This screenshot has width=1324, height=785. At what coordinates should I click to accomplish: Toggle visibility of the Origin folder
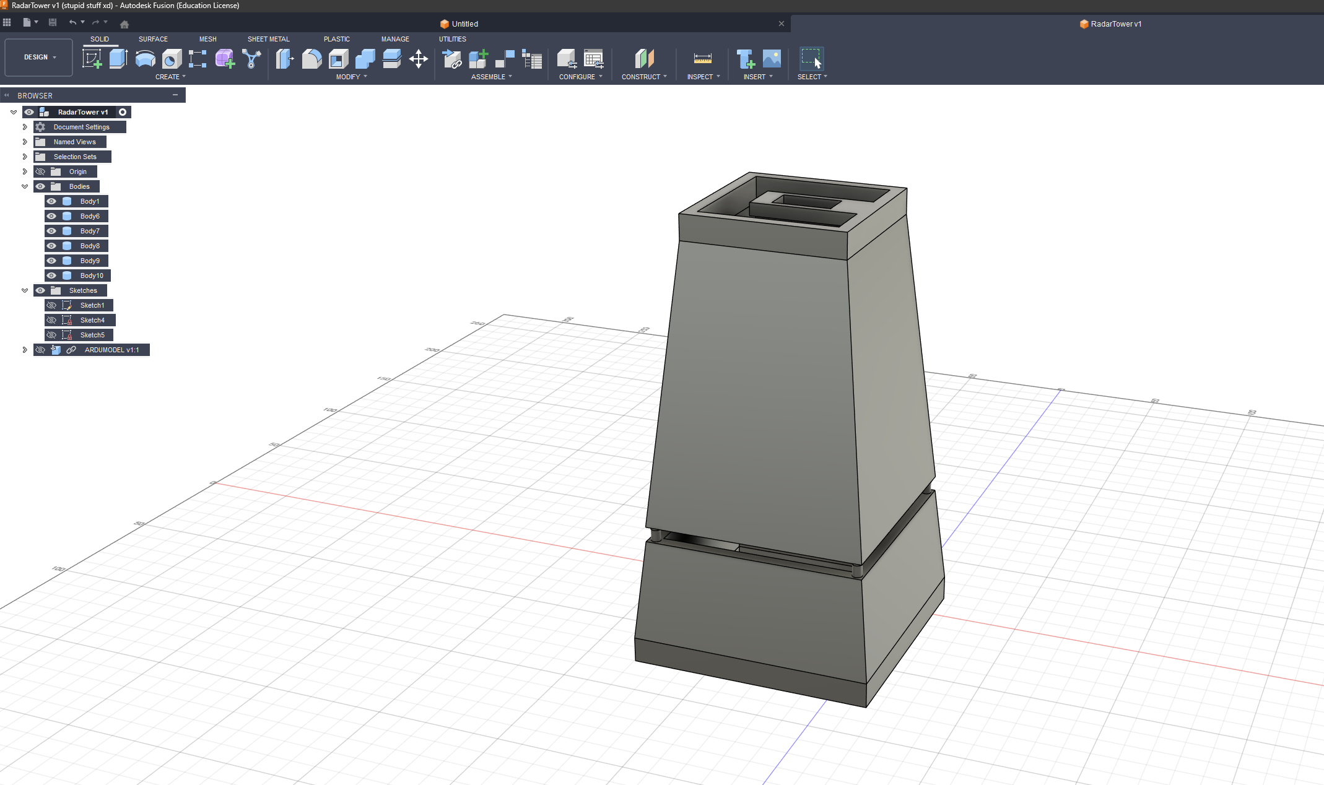click(40, 171)
